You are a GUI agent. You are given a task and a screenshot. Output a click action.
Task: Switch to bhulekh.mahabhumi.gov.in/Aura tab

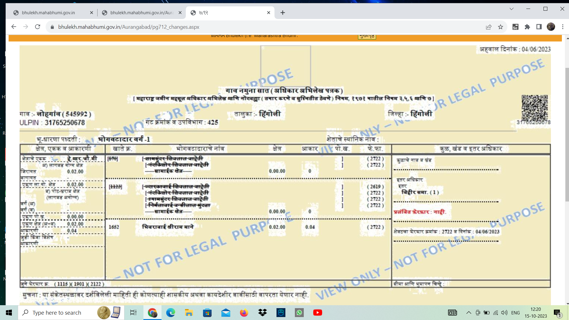coord(142,13)
